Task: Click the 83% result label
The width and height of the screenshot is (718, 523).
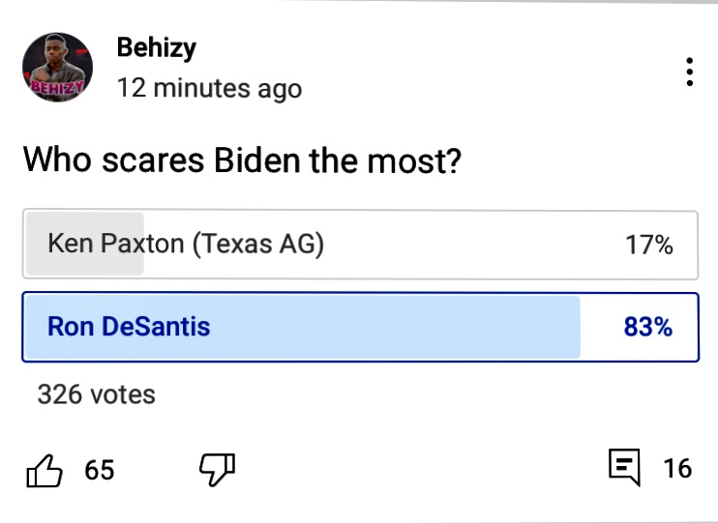Action: click(648, 327)
